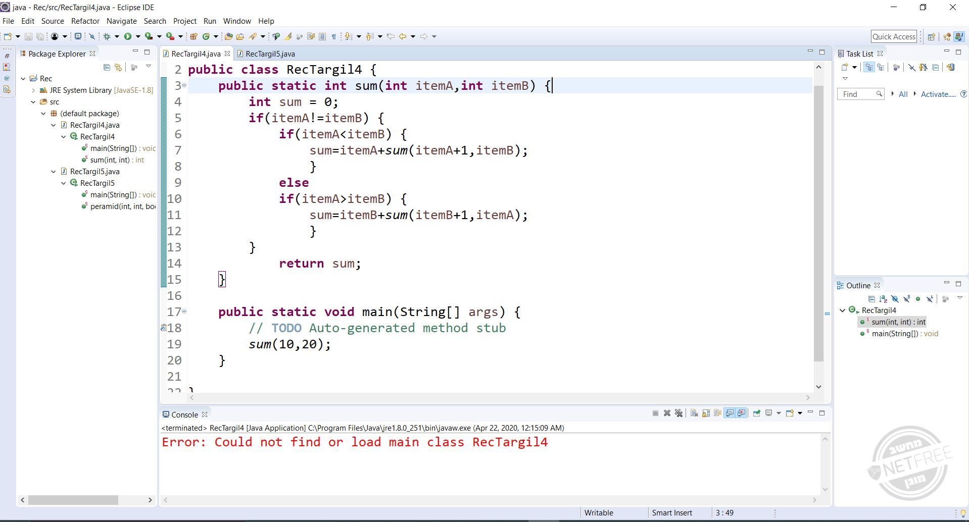Image resolution: width=969 pixels, height=522 pixels.
Task: Open the New file dropdown arrow
Action: pos(18,36)
